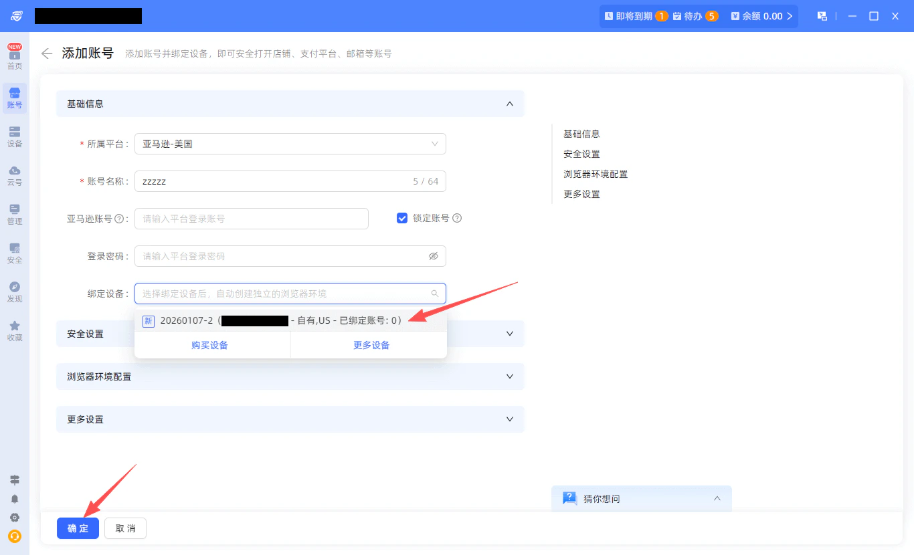The height and width of the screenshot is (555, 914).
Task: Select the 账号 accounts sidebar icon
Action: coord(15,98)
